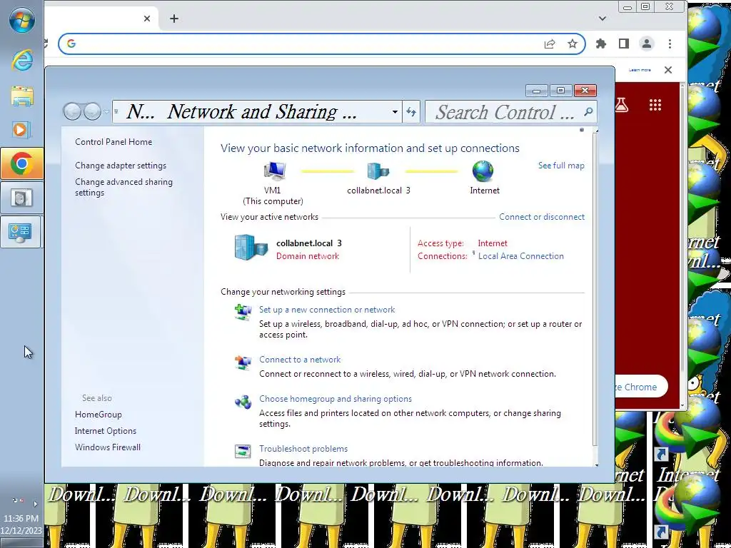The height and width of the screenshot is (548, 731).
Task: Open the Windows Start orb
Action: coord(21,21)
